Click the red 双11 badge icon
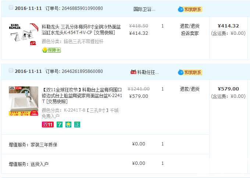The height and width of the screenshot is (178, 250). pyautogui.click(x=48, y=125)
